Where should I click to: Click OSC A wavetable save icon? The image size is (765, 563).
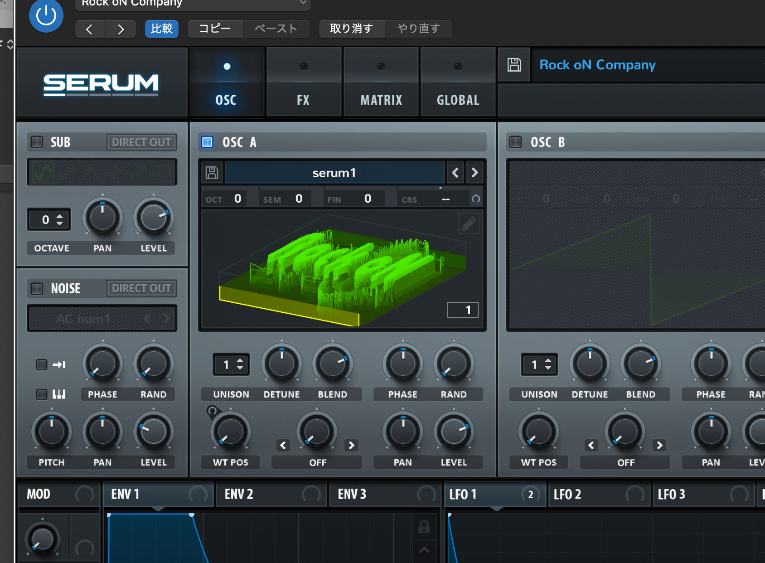[x=212, y=173]
